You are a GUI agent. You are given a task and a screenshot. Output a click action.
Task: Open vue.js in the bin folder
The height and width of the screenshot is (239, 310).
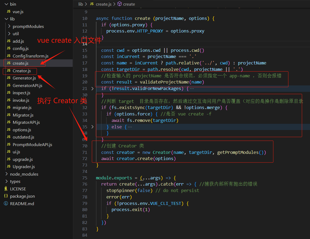tap(18, 12)
